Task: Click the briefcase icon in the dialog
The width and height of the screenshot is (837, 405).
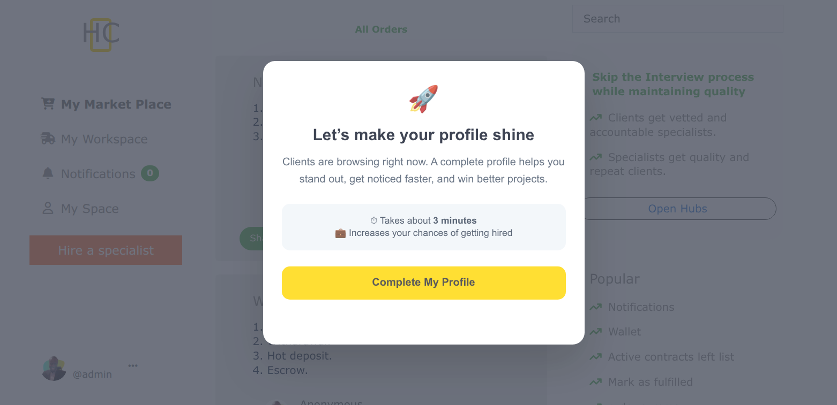Action: pos(340,233)
